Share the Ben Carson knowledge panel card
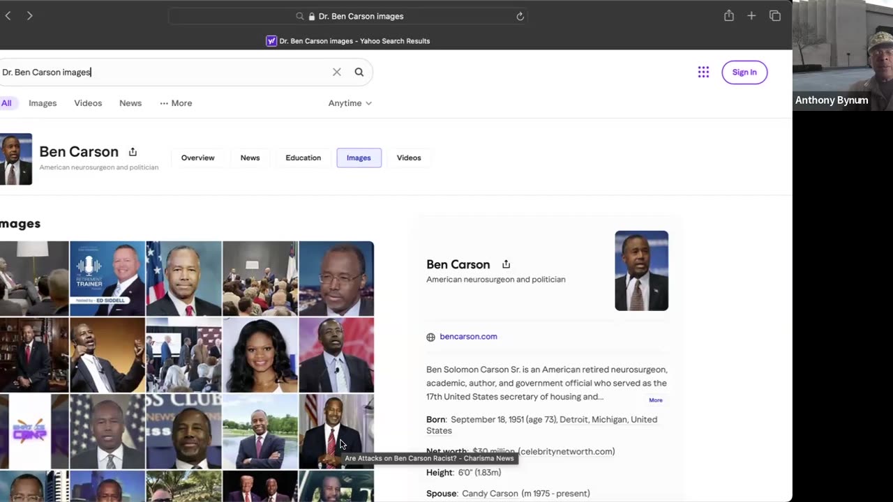The height and width of the screenshot is (502, 893). 506,264
